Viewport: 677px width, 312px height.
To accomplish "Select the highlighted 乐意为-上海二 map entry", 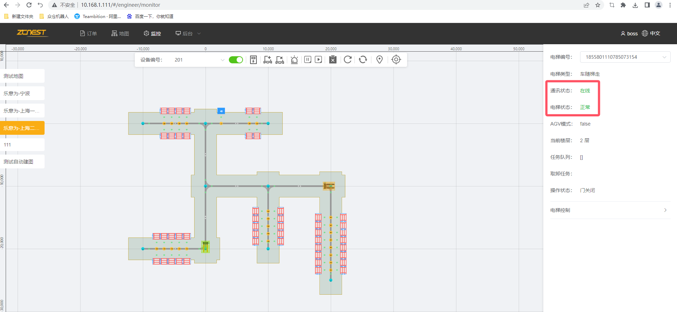I will (22, 128).
